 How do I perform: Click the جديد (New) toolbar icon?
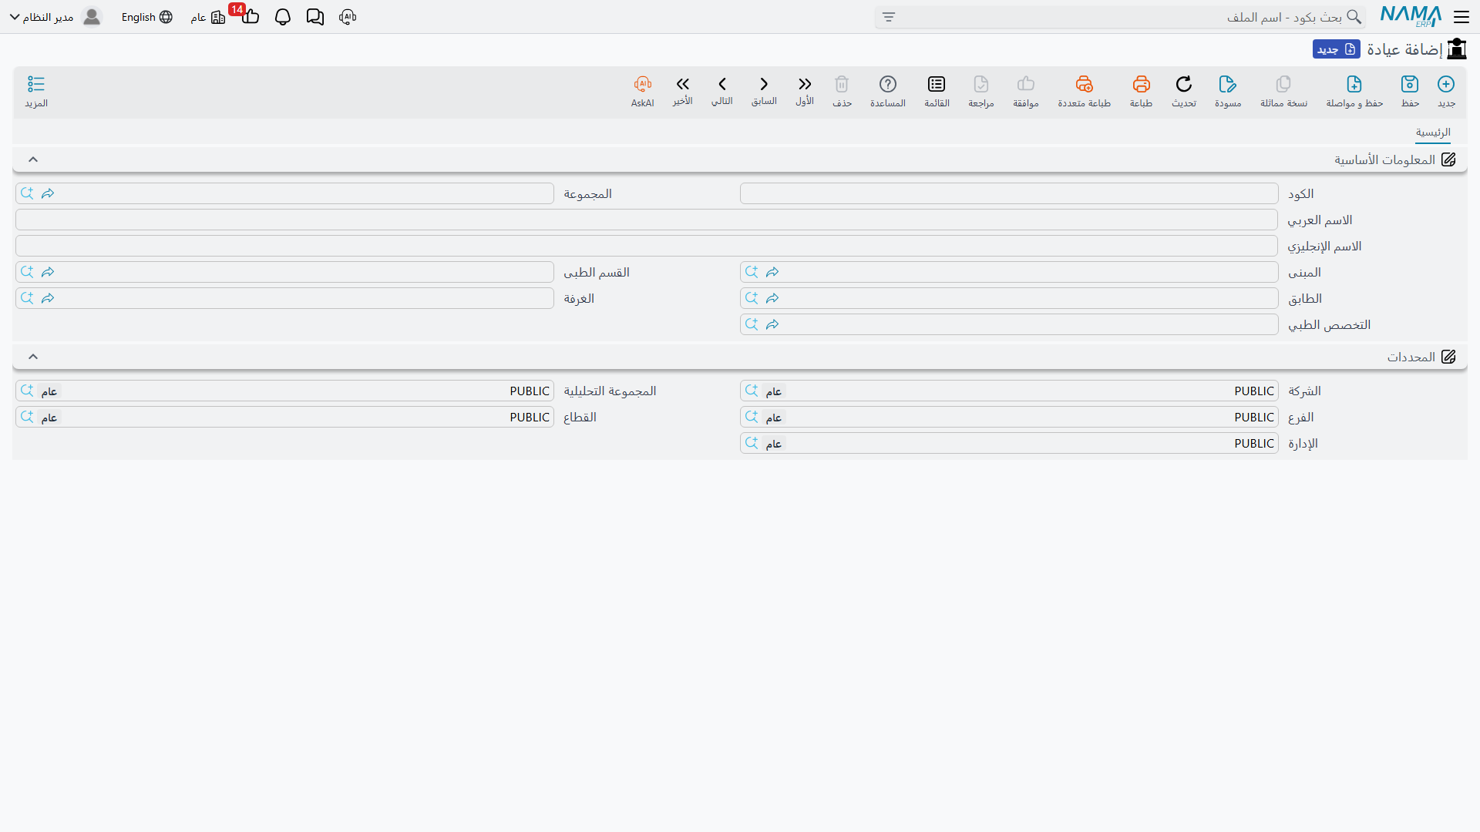coord(1446,84)
